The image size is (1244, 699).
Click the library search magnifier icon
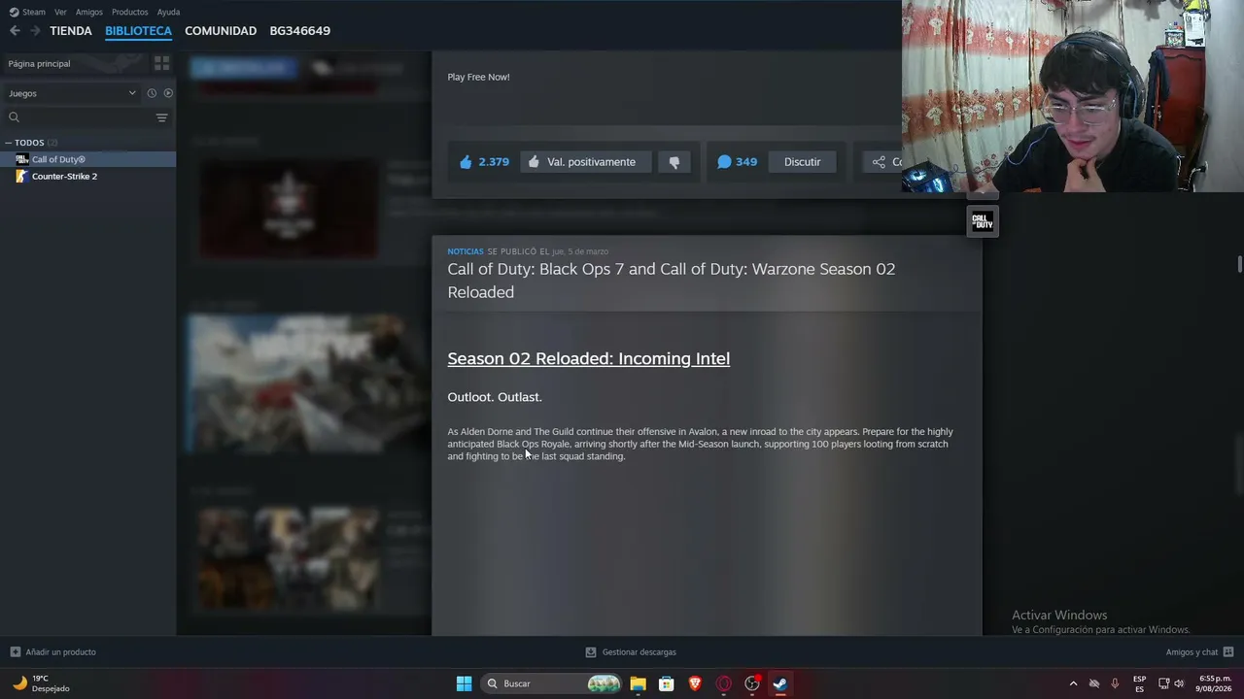(x=14, y=117)
